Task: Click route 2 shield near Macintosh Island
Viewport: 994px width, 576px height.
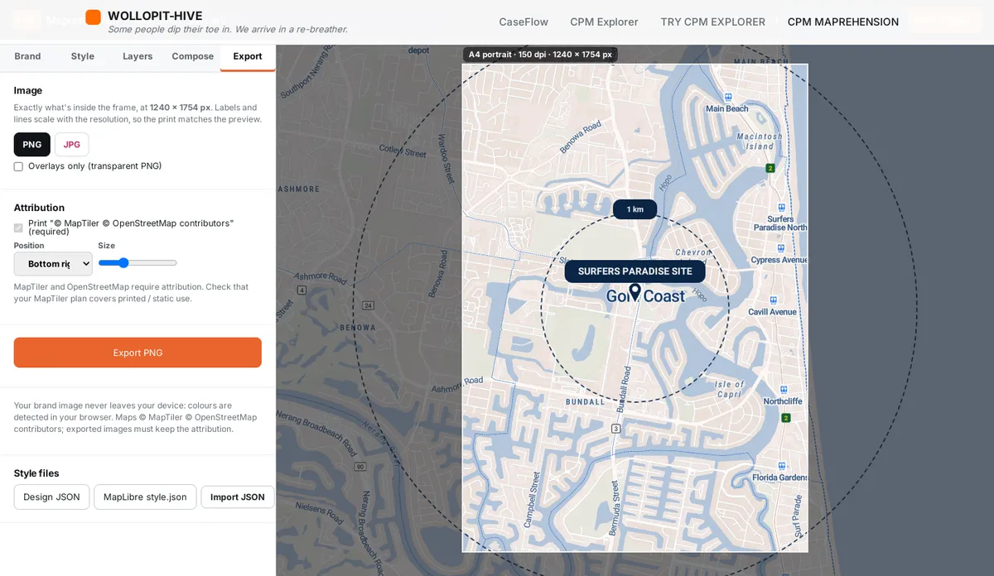Action: 770,168
